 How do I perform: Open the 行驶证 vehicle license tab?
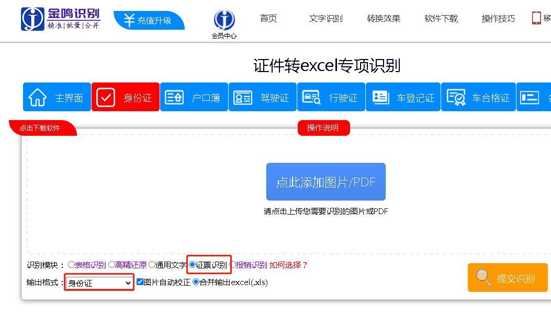coord(331,97)
